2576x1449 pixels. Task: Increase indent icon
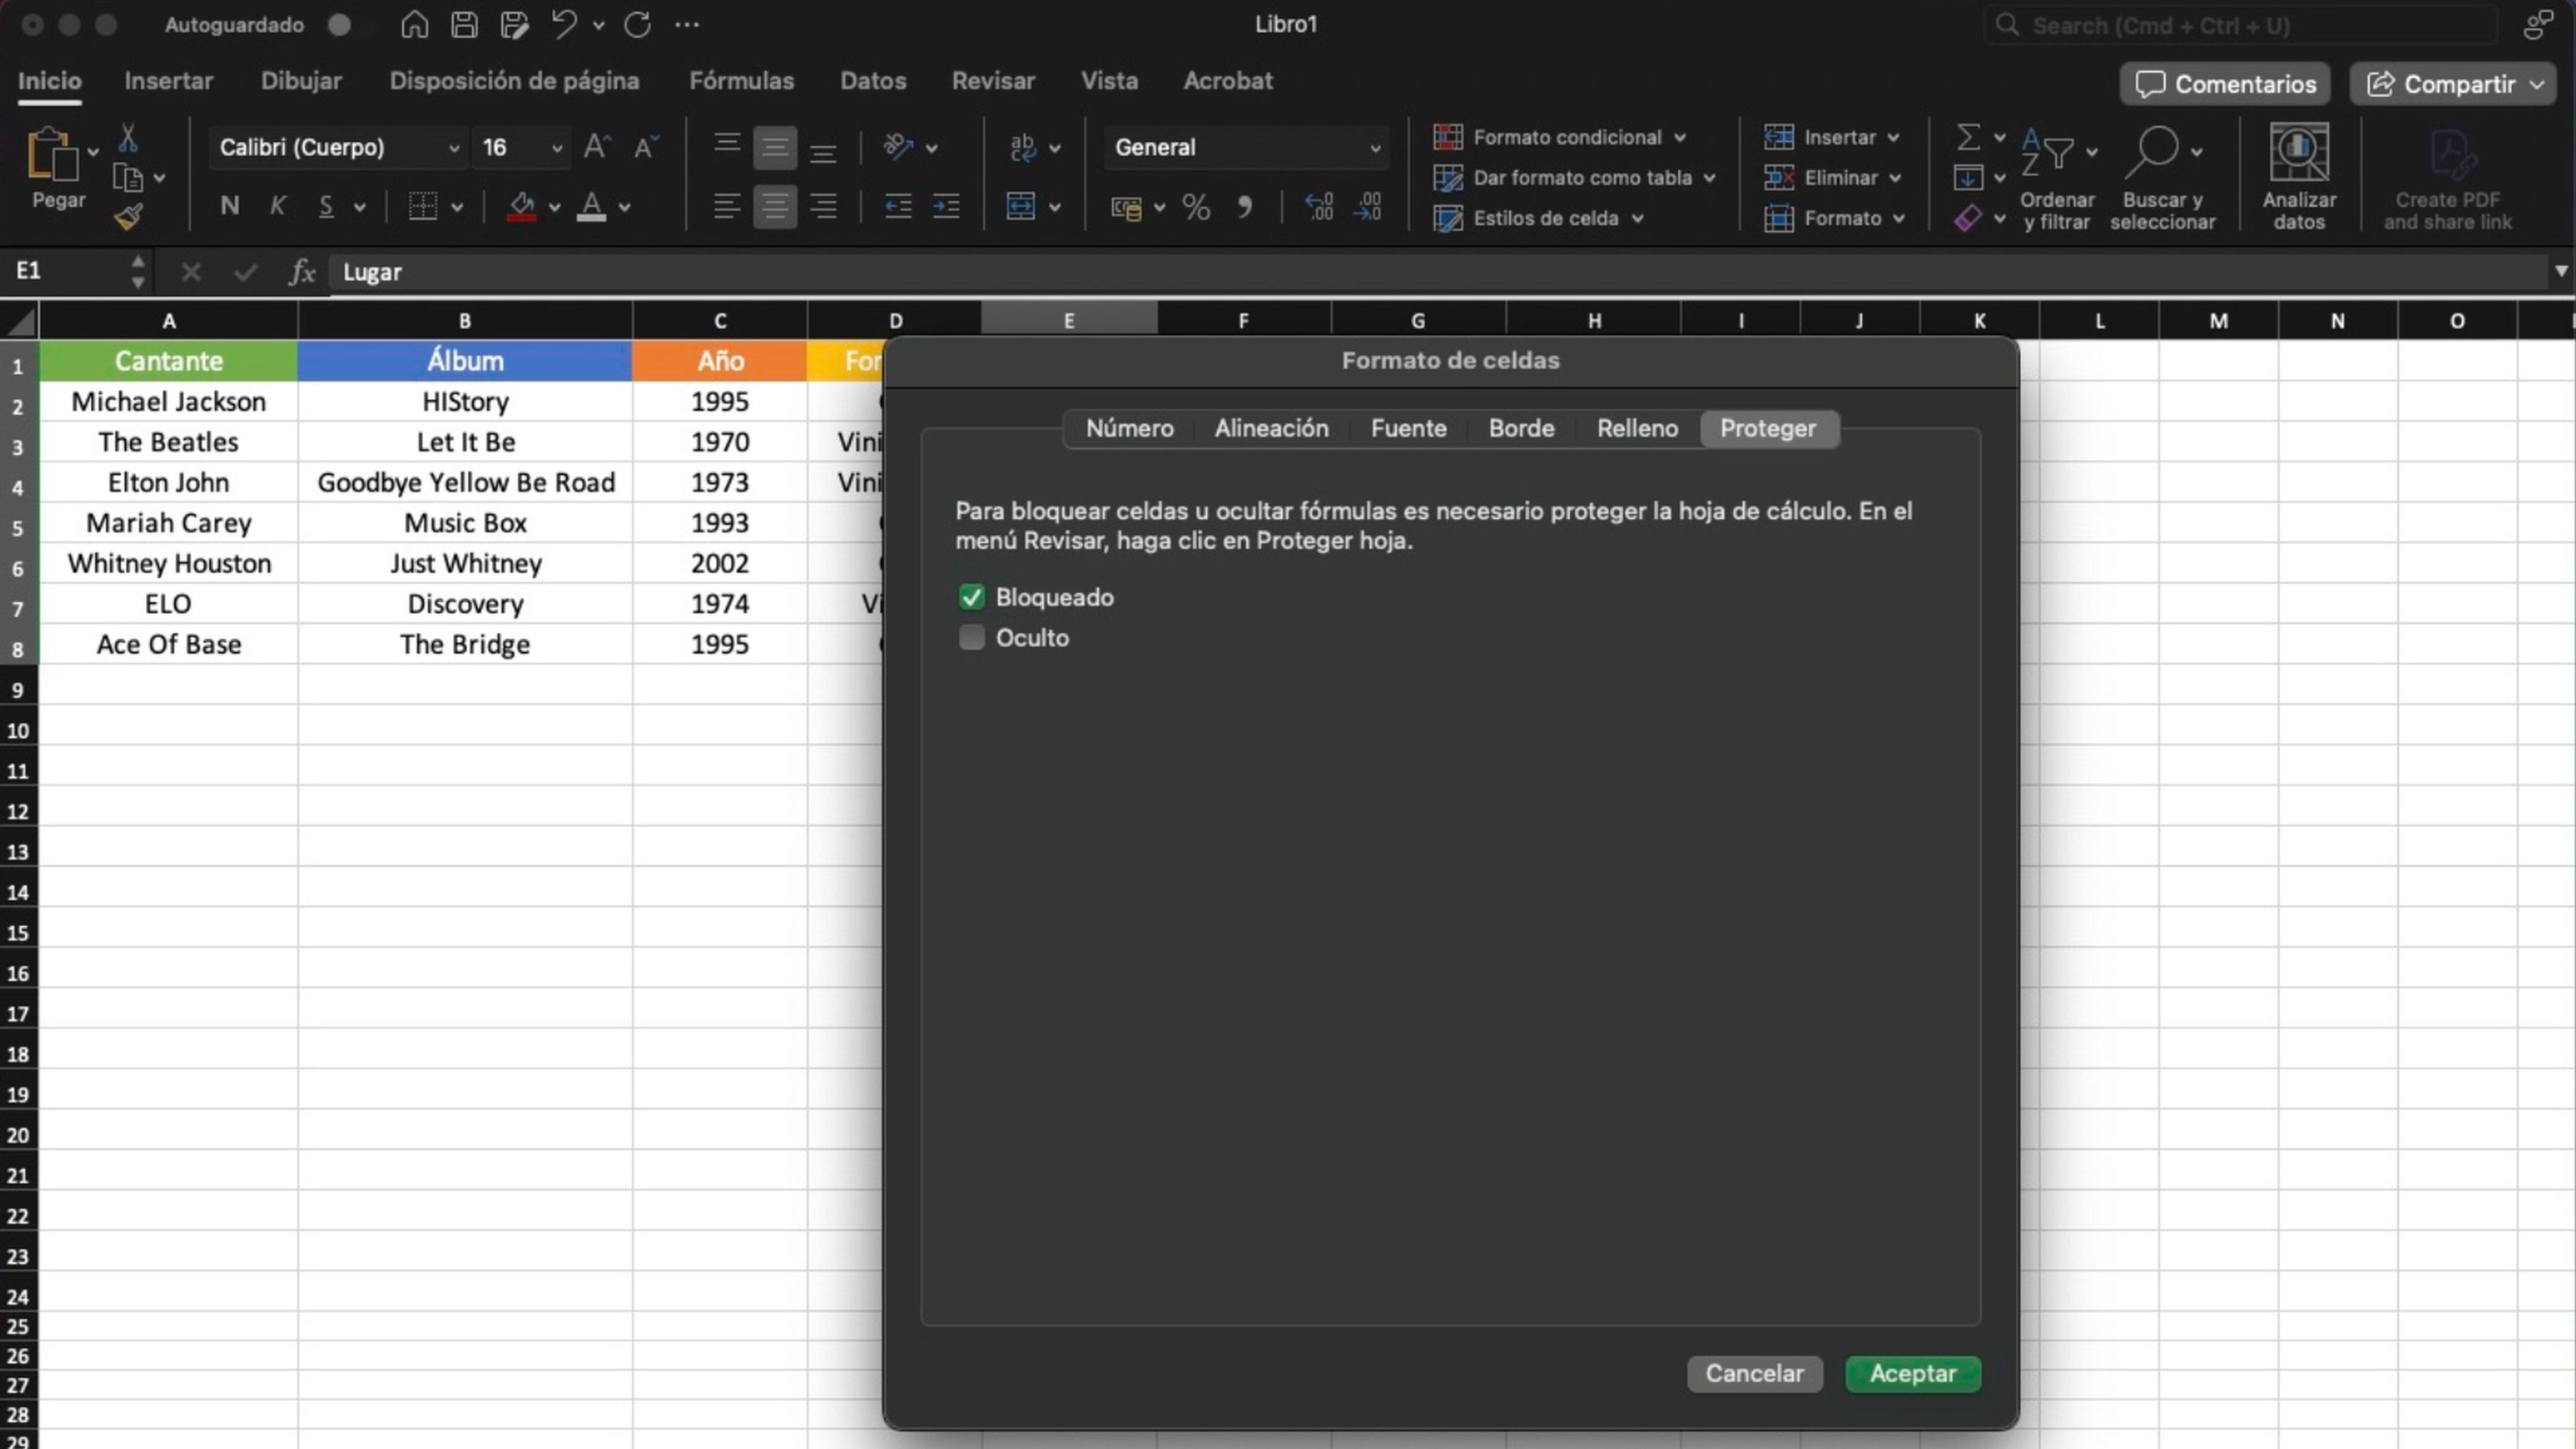coord(946,206)
